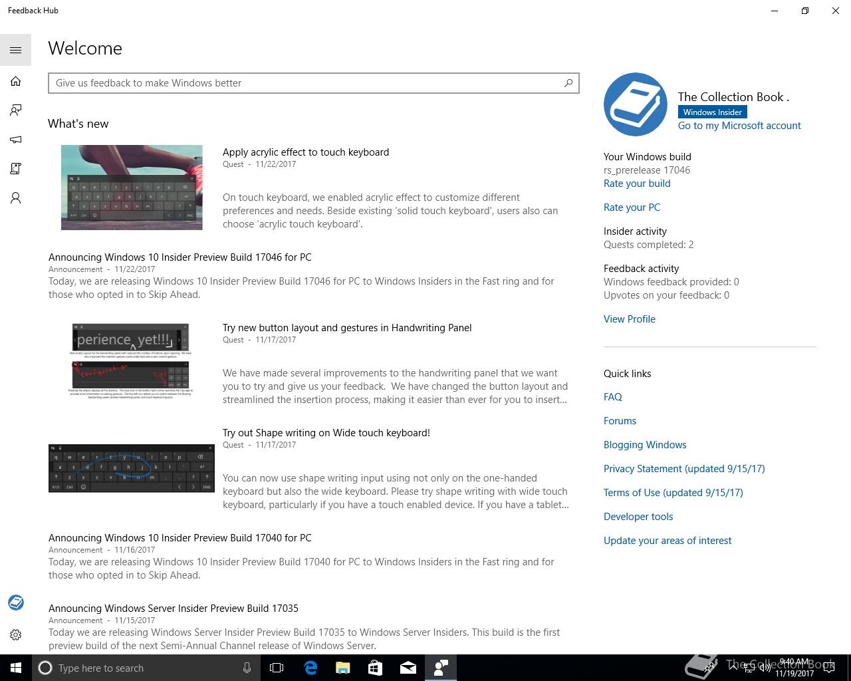The height and width of the screenshot is (681, 851).
Task: Launch Microsoft Edge from taskbar
Action: coord(310,668)
